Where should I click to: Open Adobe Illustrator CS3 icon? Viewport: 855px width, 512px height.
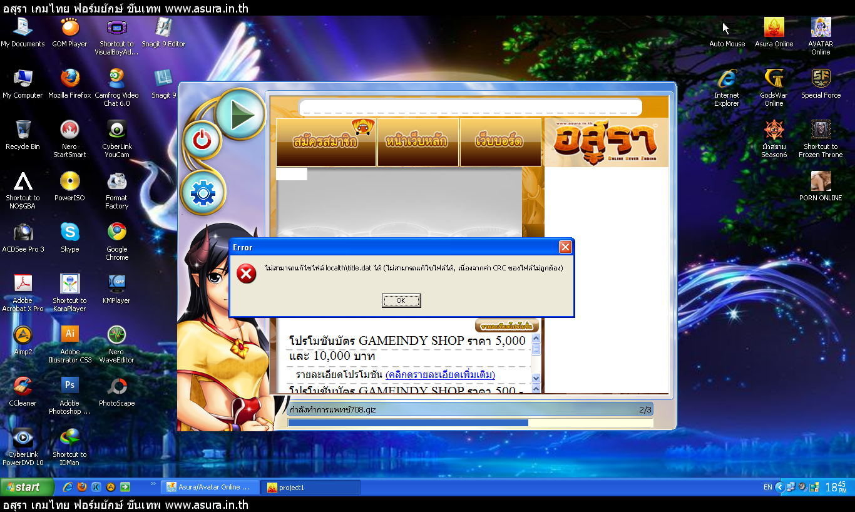(x=69, y=344)
